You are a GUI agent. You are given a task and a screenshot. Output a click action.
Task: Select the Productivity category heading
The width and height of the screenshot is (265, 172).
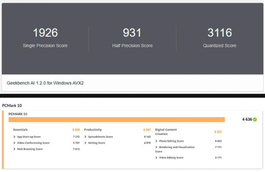point(93,130)
